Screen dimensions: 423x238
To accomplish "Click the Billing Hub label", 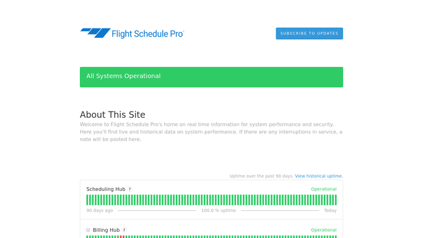I will click(x=106, y=230).
